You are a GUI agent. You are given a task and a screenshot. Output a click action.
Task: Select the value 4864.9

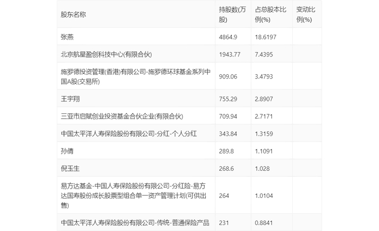point(228,37)
